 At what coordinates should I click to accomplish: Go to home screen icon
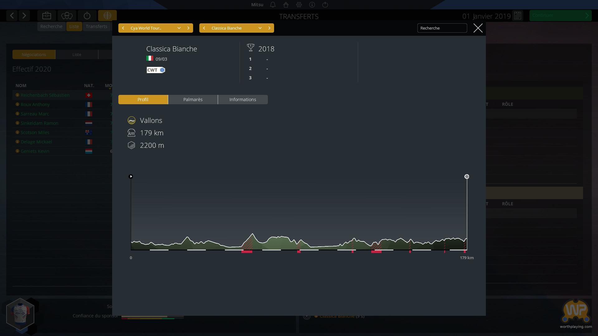pos(286,5)
